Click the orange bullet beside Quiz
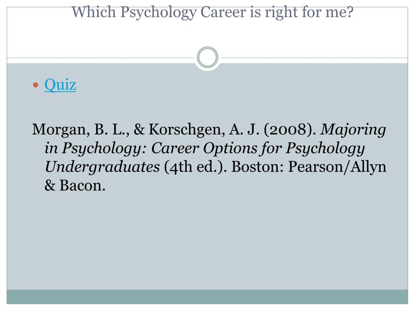 point(36,85)
